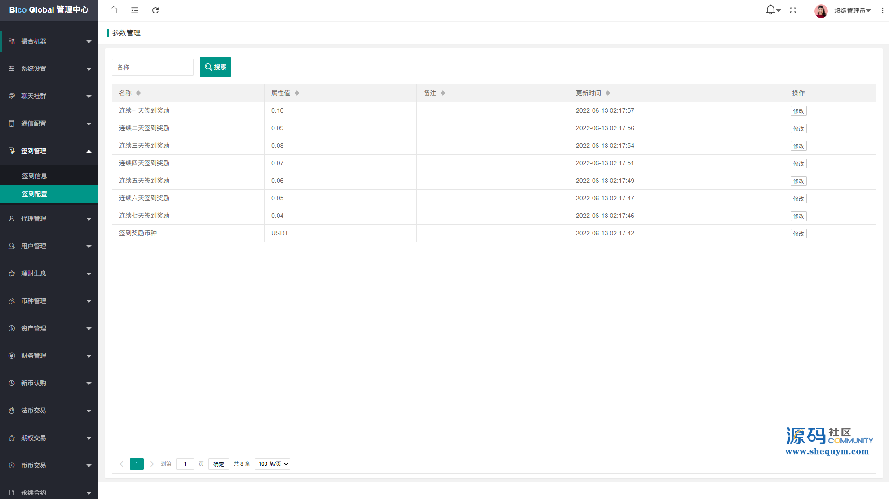The height and width of the screenshot is (499, 889).
Task: Toggle the sidebar collapse icon
Action: (x=134, y=10)
